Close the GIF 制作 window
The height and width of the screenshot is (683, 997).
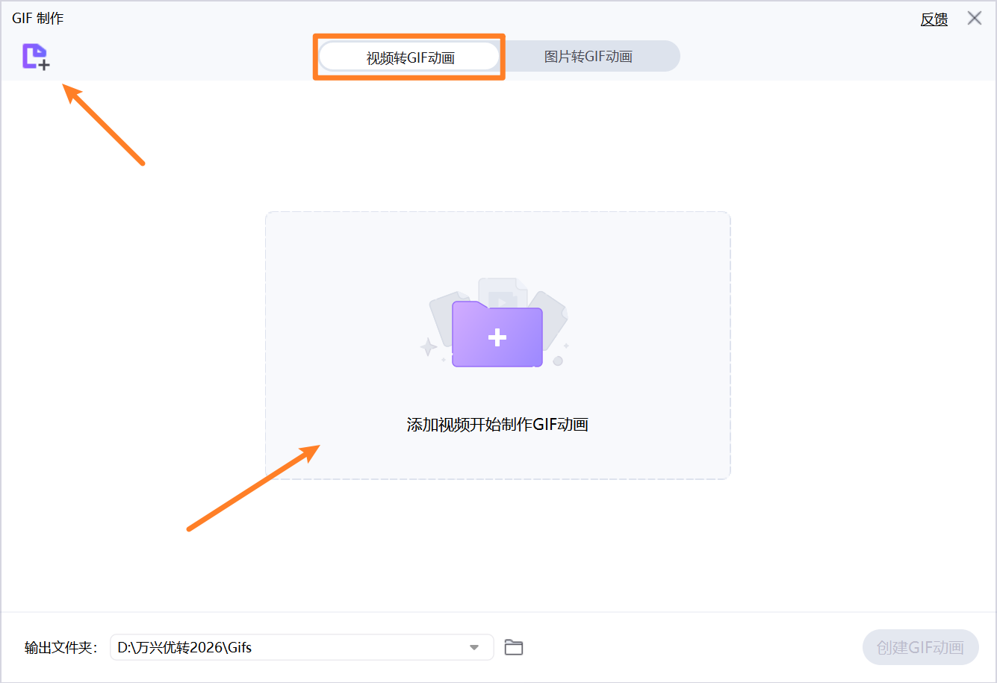pos(975,18)
